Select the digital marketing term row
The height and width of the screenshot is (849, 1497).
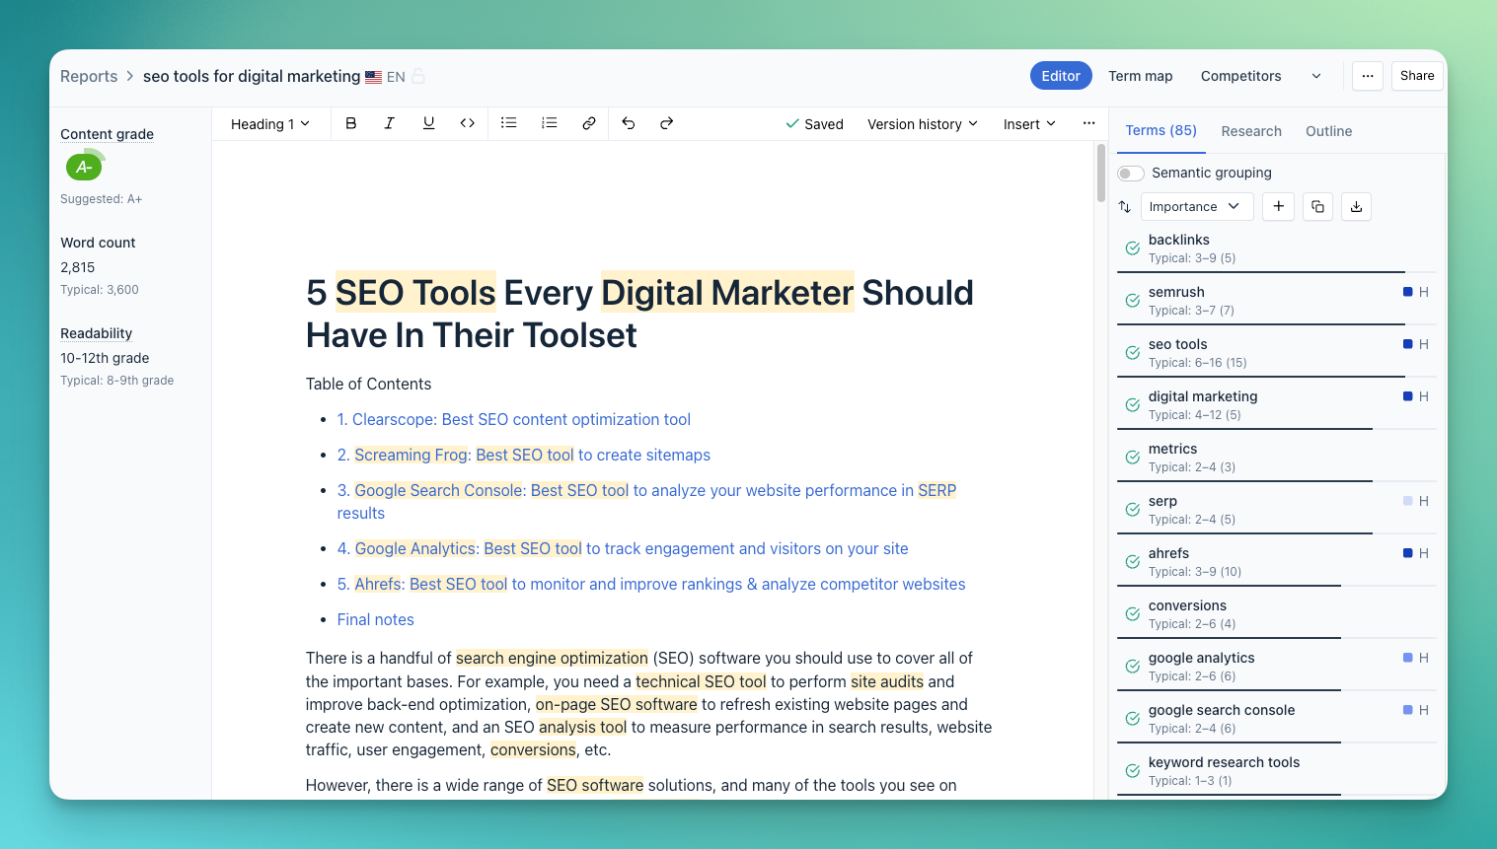(x=1278, y=405)
